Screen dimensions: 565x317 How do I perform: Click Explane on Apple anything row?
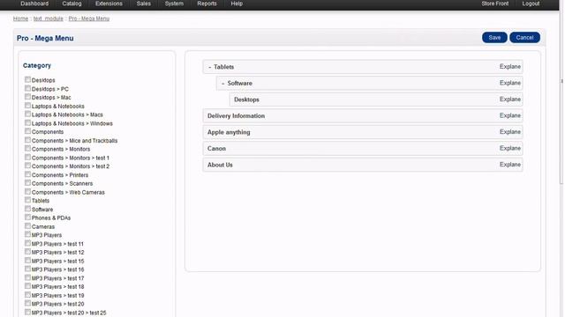point(510,131)
